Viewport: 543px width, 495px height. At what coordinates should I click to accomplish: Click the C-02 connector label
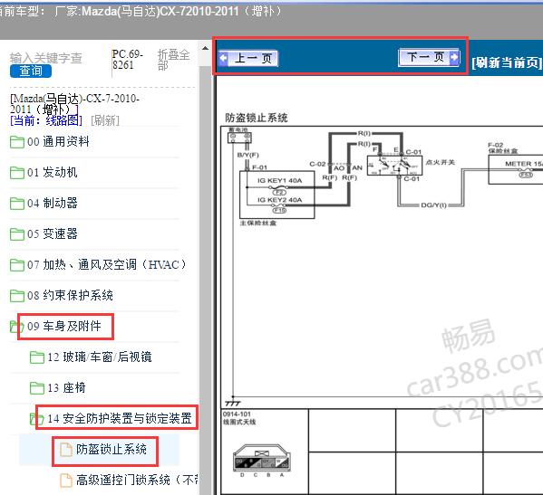point(317,164)
